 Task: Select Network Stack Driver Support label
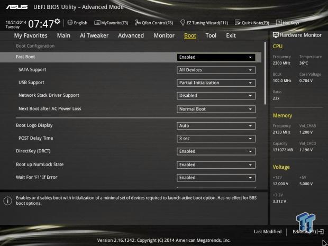49,95
